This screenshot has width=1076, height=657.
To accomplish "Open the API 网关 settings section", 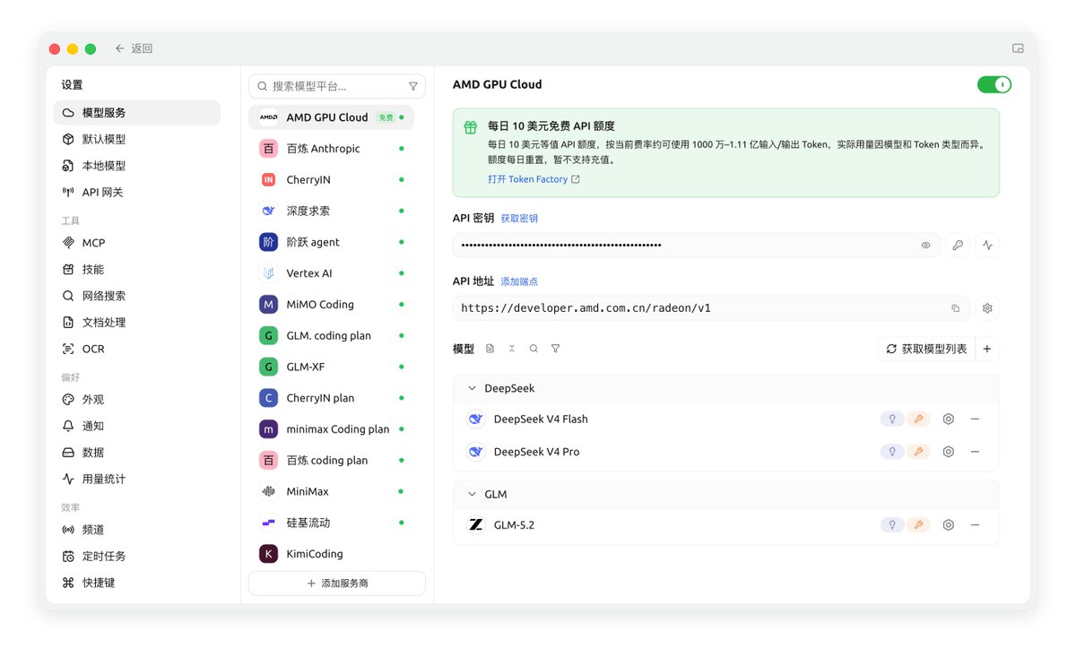I will 137,192.
